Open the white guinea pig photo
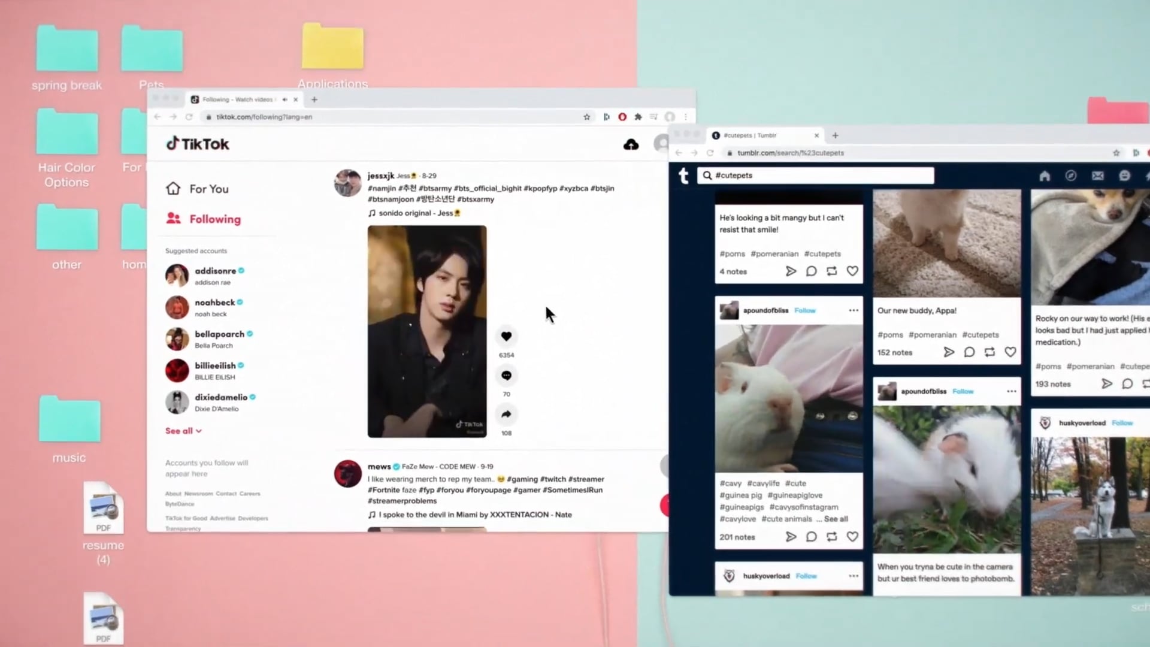The height and width of the screenshot is (647, 1150). tap(789, 398)
